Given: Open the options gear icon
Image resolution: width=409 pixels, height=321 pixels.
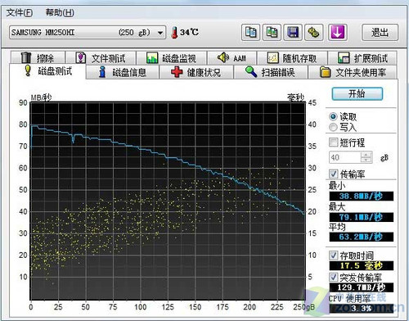Looking at the screenshot, I should pos(314,32).
